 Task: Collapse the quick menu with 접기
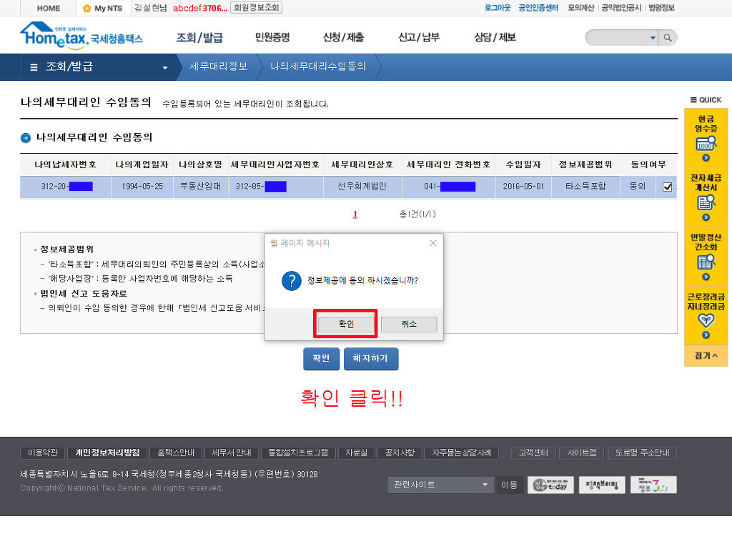(706, 355)
